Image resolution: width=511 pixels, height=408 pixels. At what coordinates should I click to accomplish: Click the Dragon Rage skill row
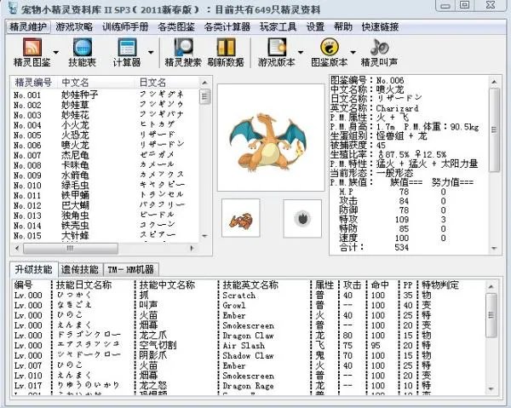pos(248,386)
